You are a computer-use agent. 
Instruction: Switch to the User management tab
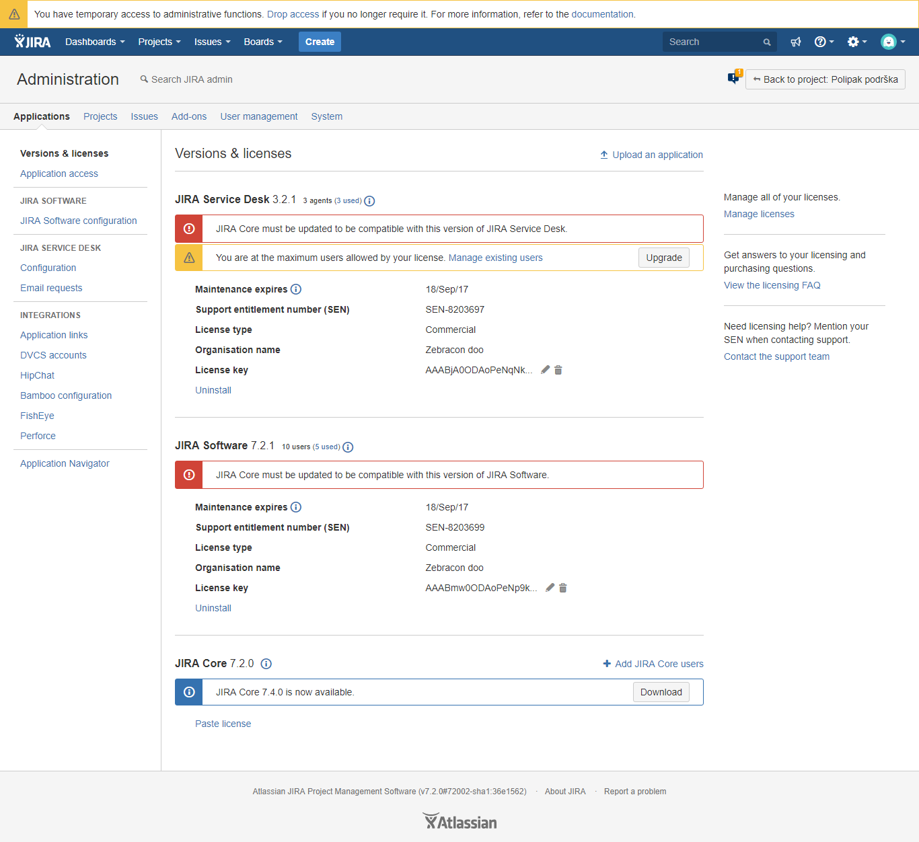point(258,116)
